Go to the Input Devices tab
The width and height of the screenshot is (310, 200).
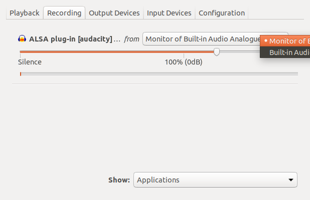tap(169, 13)
